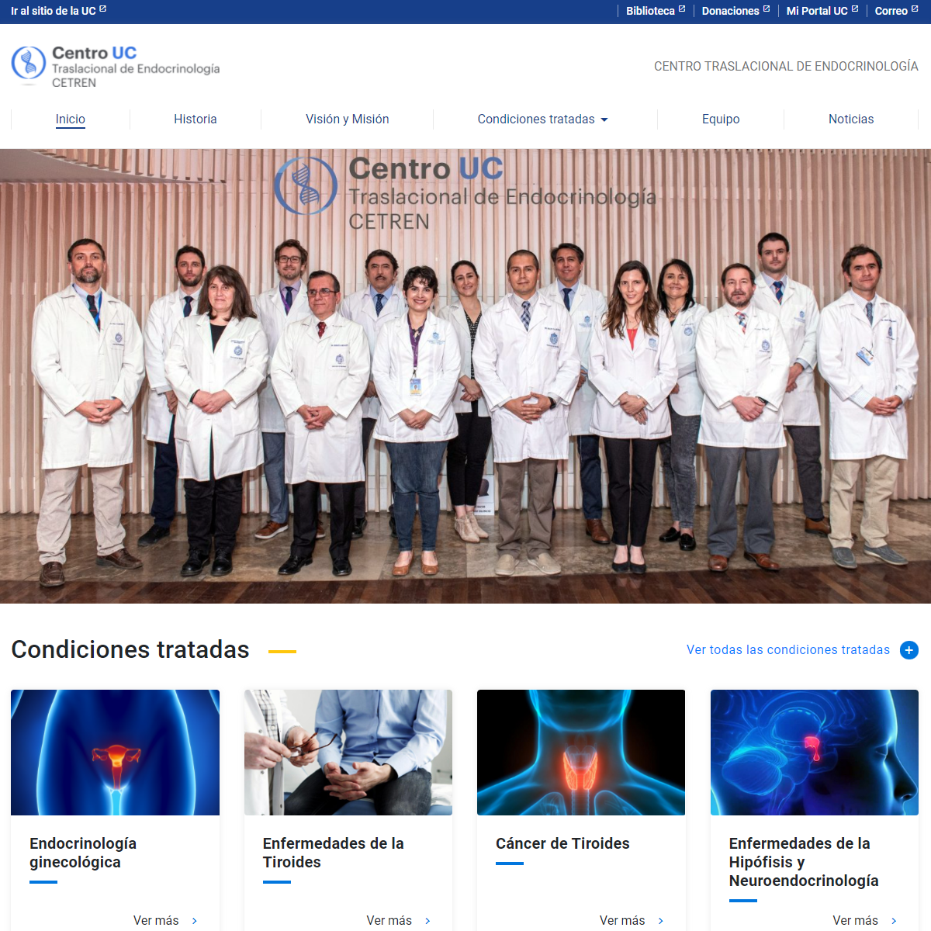Click external-link icon beside Donaciones

pos(767,9)
